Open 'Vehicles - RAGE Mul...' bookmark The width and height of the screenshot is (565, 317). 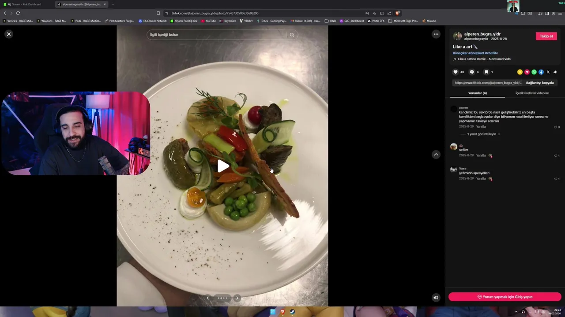coord(18,21)
